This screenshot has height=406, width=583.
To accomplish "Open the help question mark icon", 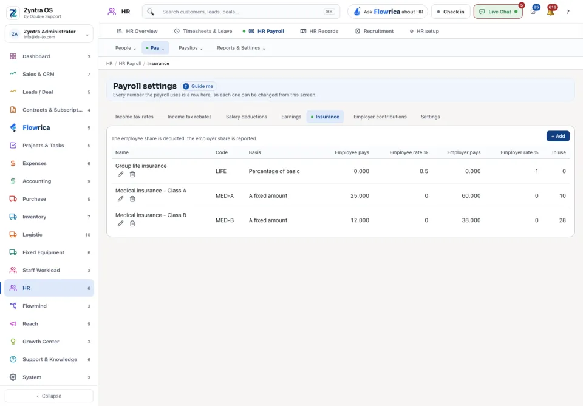I will [568, 12].
